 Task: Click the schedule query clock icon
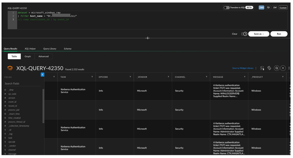click(244, 34)
